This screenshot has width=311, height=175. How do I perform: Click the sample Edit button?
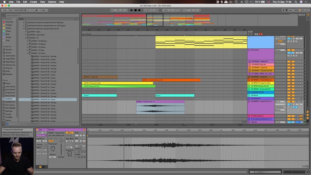click(51, 138)
